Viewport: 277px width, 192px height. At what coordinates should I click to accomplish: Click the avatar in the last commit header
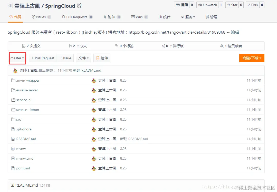pyautogui.click(x=15, y=71)
